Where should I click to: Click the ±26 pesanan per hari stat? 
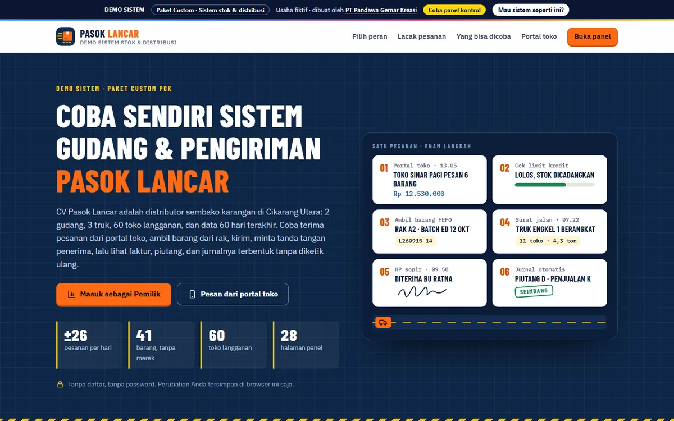tap(89, 345)
